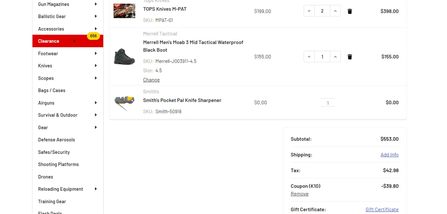Delete TOPS Knives M-PAT from cart
This screenshot has height=214, width=447.
[x=350, y=11]
